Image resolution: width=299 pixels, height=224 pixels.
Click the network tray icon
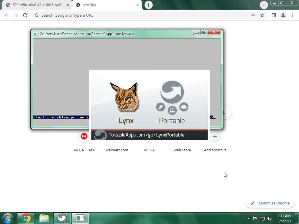(263, 218)
